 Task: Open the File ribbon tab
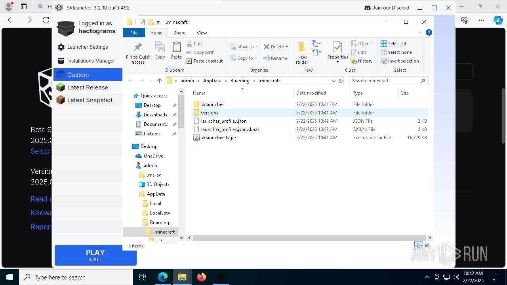point(134,33)
